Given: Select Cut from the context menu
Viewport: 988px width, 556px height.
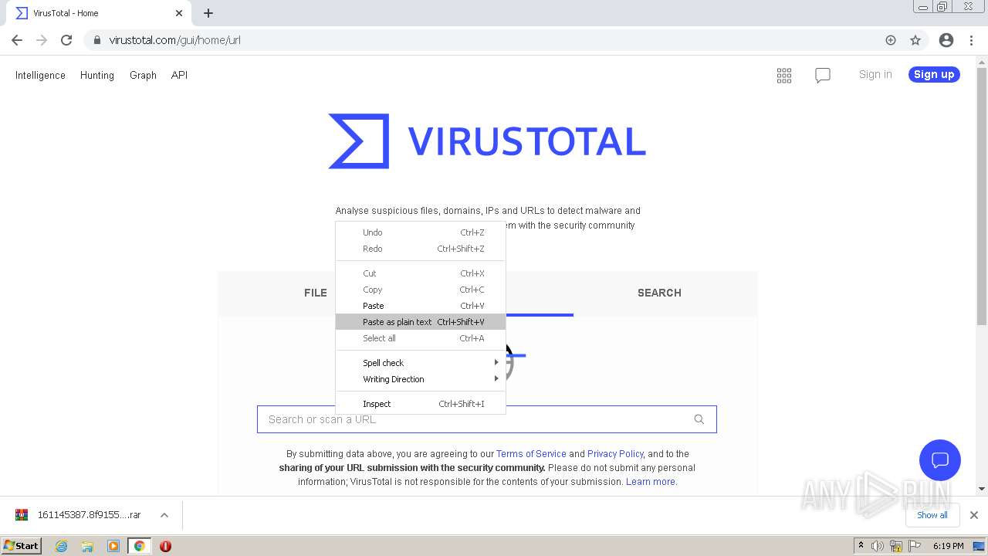Looking at the screenshot, I should tap(421, 273).
